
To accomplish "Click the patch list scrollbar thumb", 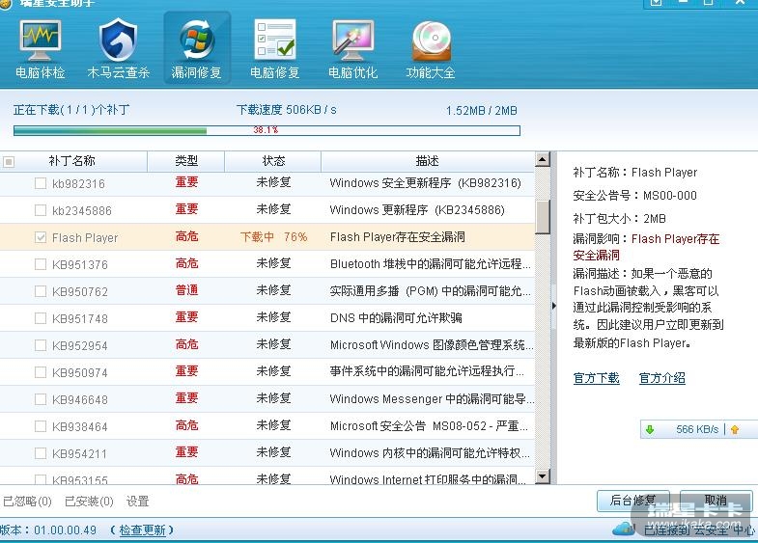I will [543, 217].
